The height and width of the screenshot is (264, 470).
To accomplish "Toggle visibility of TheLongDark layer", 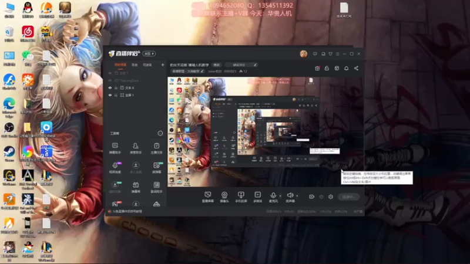I will [x=110, y=80].
